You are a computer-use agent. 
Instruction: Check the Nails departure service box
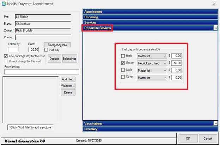[x=123, y=70]
